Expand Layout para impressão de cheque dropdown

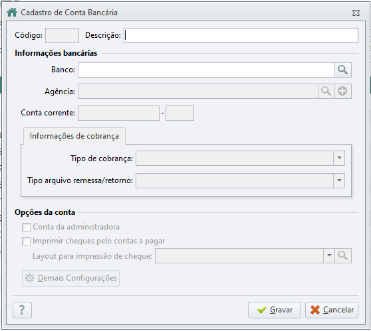click(329, 255)
